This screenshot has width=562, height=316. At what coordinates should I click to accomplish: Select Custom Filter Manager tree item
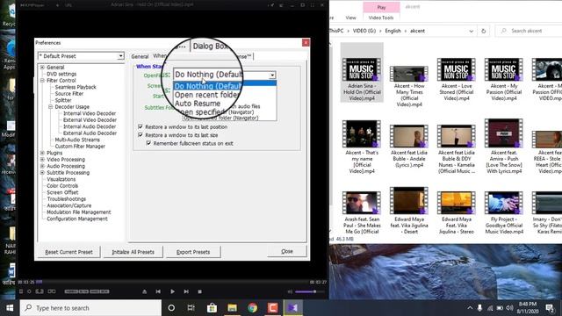80,147
